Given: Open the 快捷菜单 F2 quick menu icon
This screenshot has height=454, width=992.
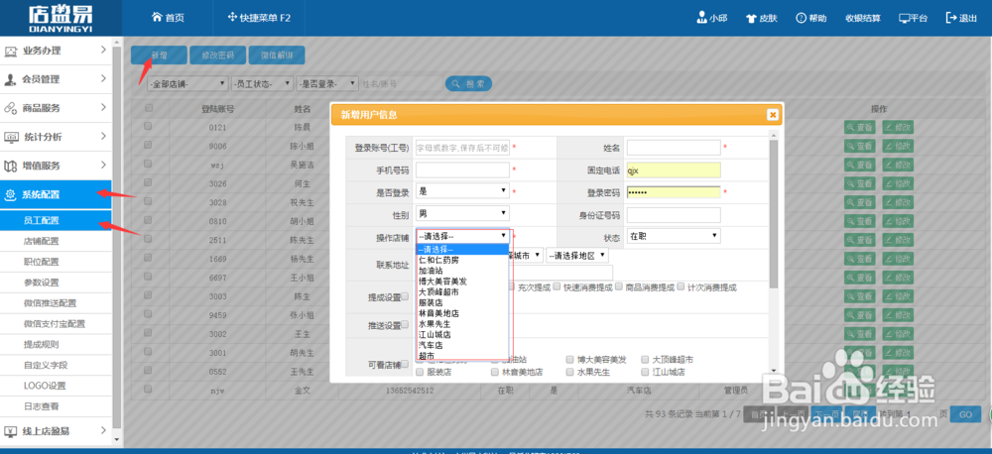Looking at the screenshot, I should 232,18.
